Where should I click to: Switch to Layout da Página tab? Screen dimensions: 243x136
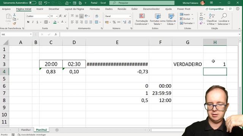point(74,9)
